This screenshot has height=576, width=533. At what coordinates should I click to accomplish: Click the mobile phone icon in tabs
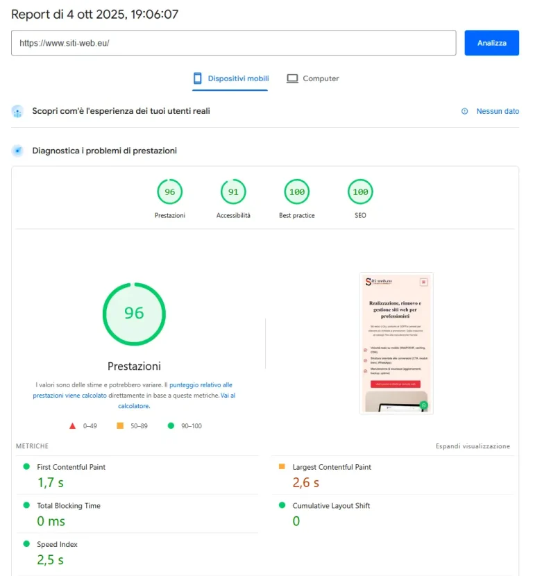pyautogui.click(x=198, y=78)
